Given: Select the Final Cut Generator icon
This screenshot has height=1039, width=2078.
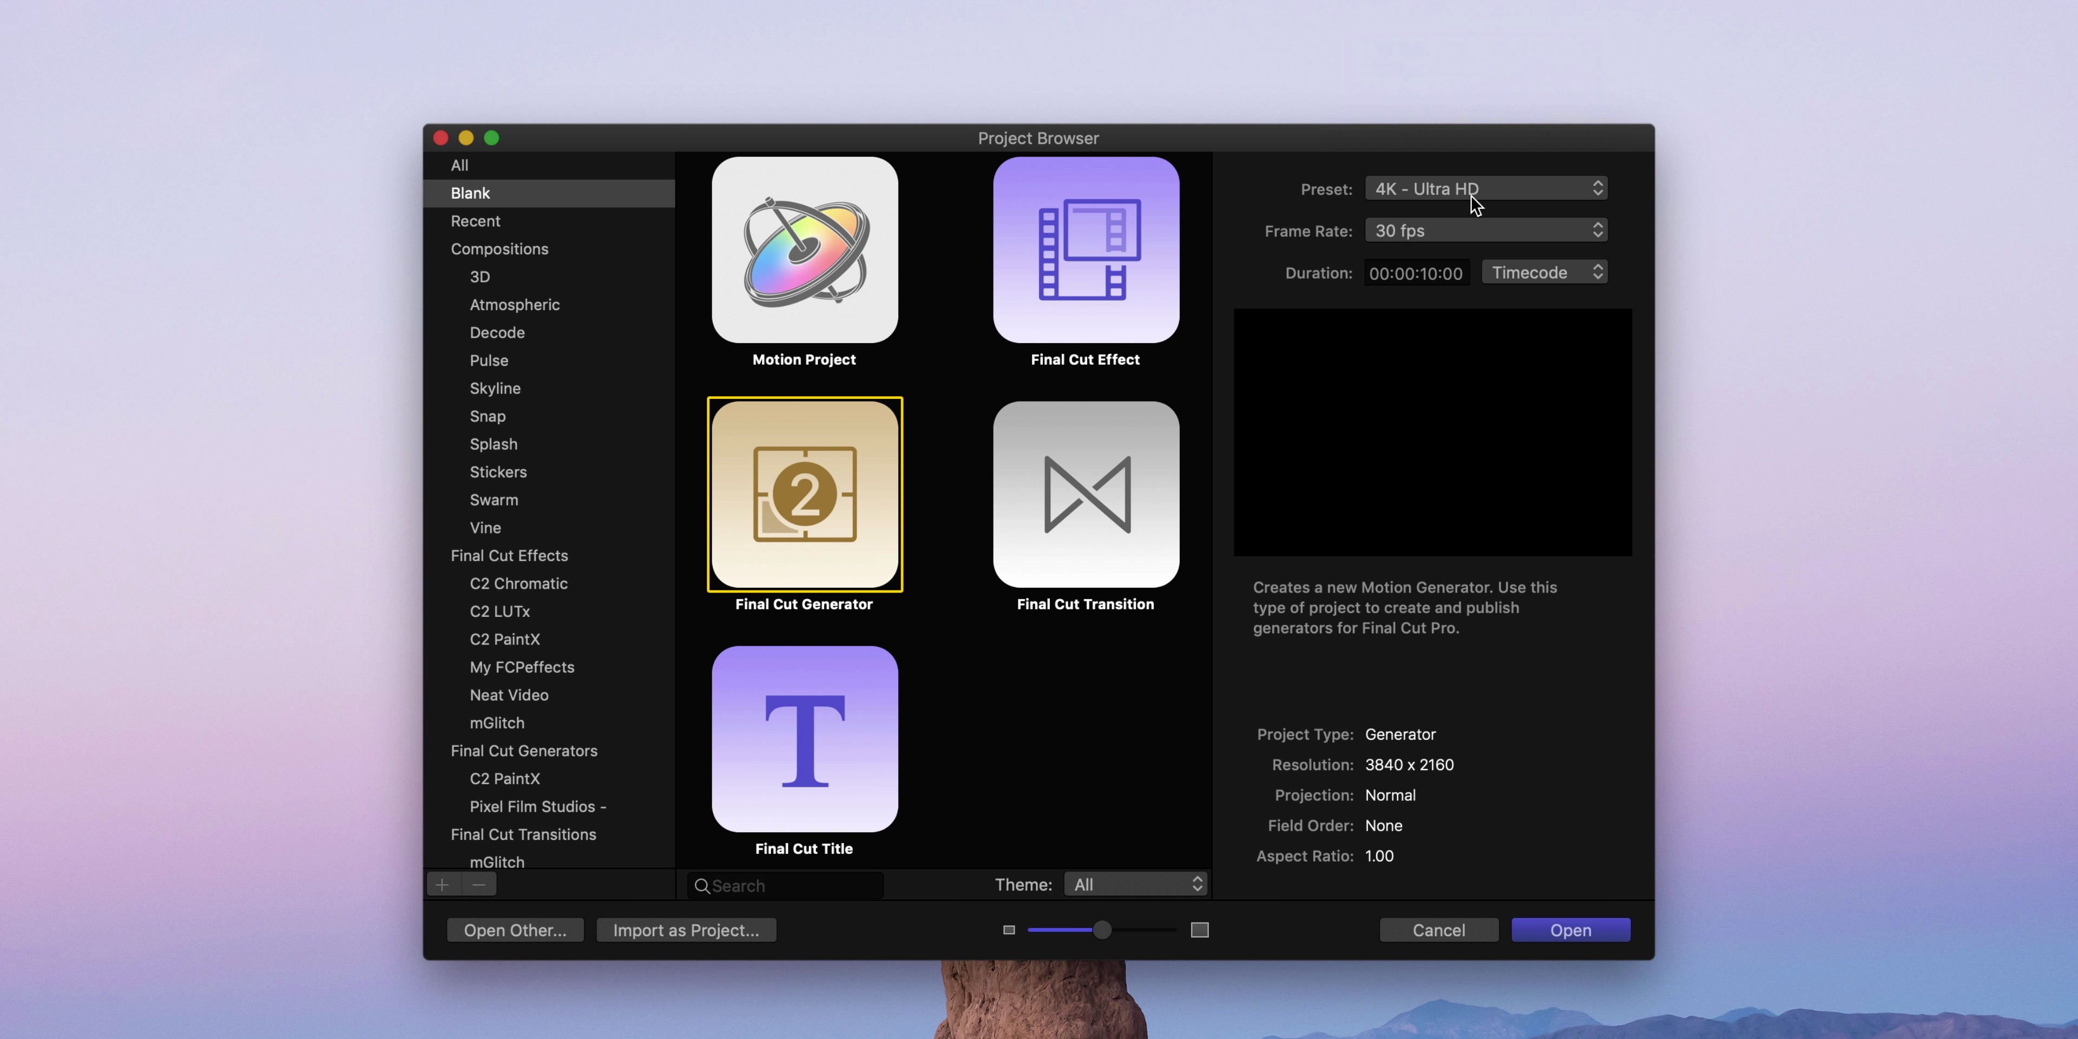Looking at the screenshot, I should coord(804,495).
